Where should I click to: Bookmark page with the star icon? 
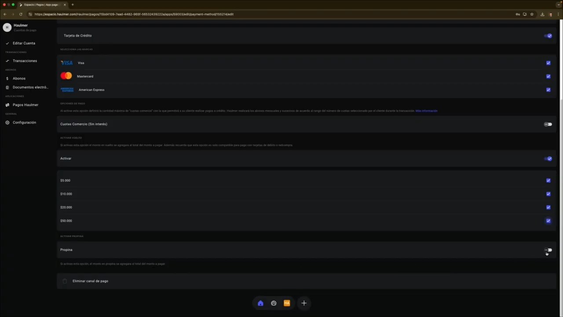[x=532, y=14]
